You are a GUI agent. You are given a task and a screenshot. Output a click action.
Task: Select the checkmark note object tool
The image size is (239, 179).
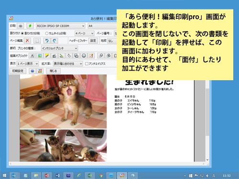[x=91, y=56]
